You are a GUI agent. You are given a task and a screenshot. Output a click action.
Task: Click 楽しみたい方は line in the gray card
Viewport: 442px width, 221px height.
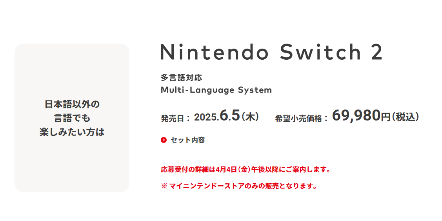[72, 132]
